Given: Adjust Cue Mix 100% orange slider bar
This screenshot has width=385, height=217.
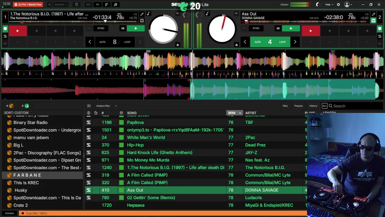Looking at the screenshot, I should click(162, 213).
